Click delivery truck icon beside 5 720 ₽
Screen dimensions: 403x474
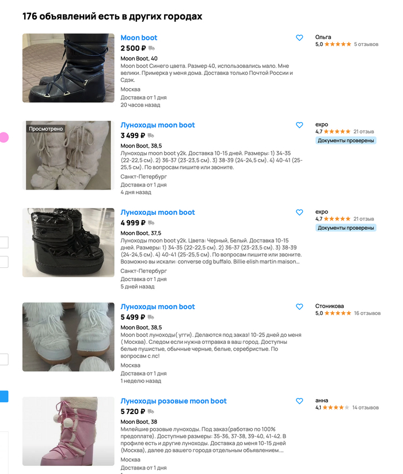pos(151,412)
